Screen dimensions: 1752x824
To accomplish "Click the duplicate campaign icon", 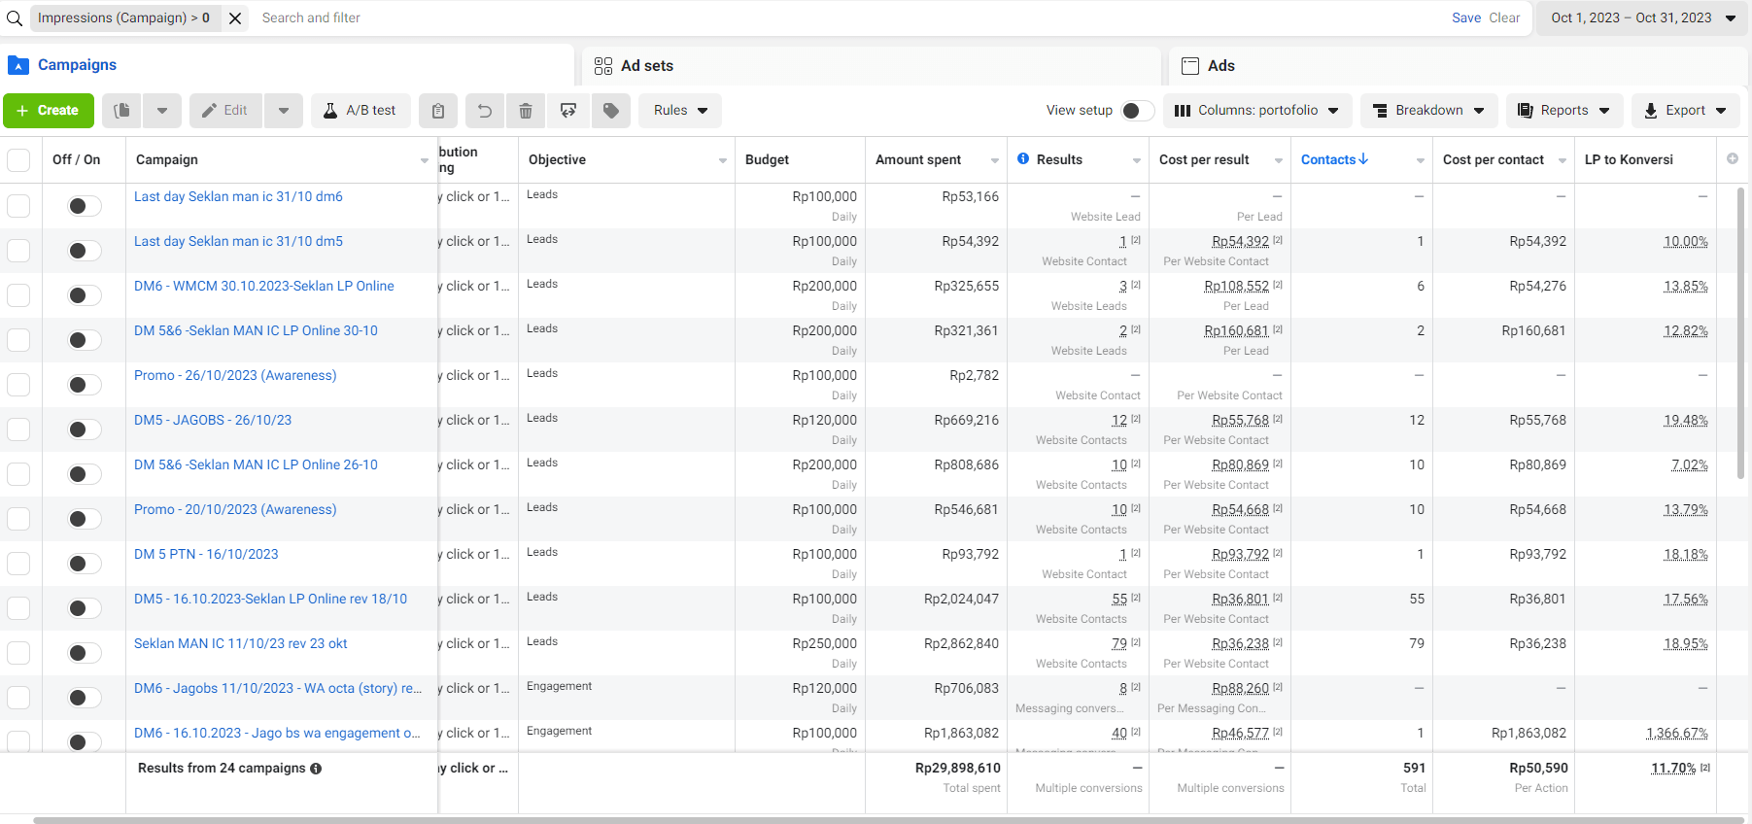I will 121,111.
